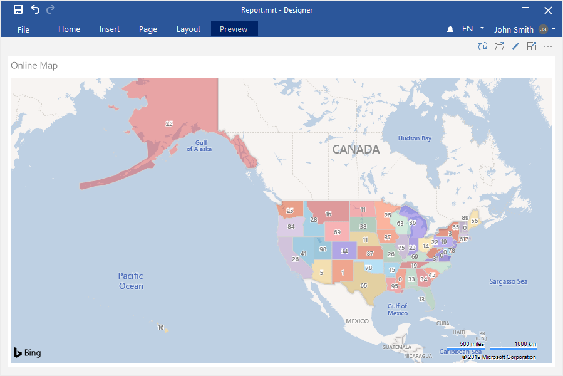The image size is (563, 376).
Task: Click the open folder icon
Action: (x=499, y=46)
